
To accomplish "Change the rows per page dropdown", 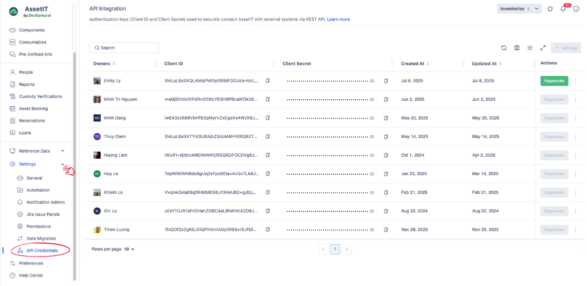I will tap(129, 249).
